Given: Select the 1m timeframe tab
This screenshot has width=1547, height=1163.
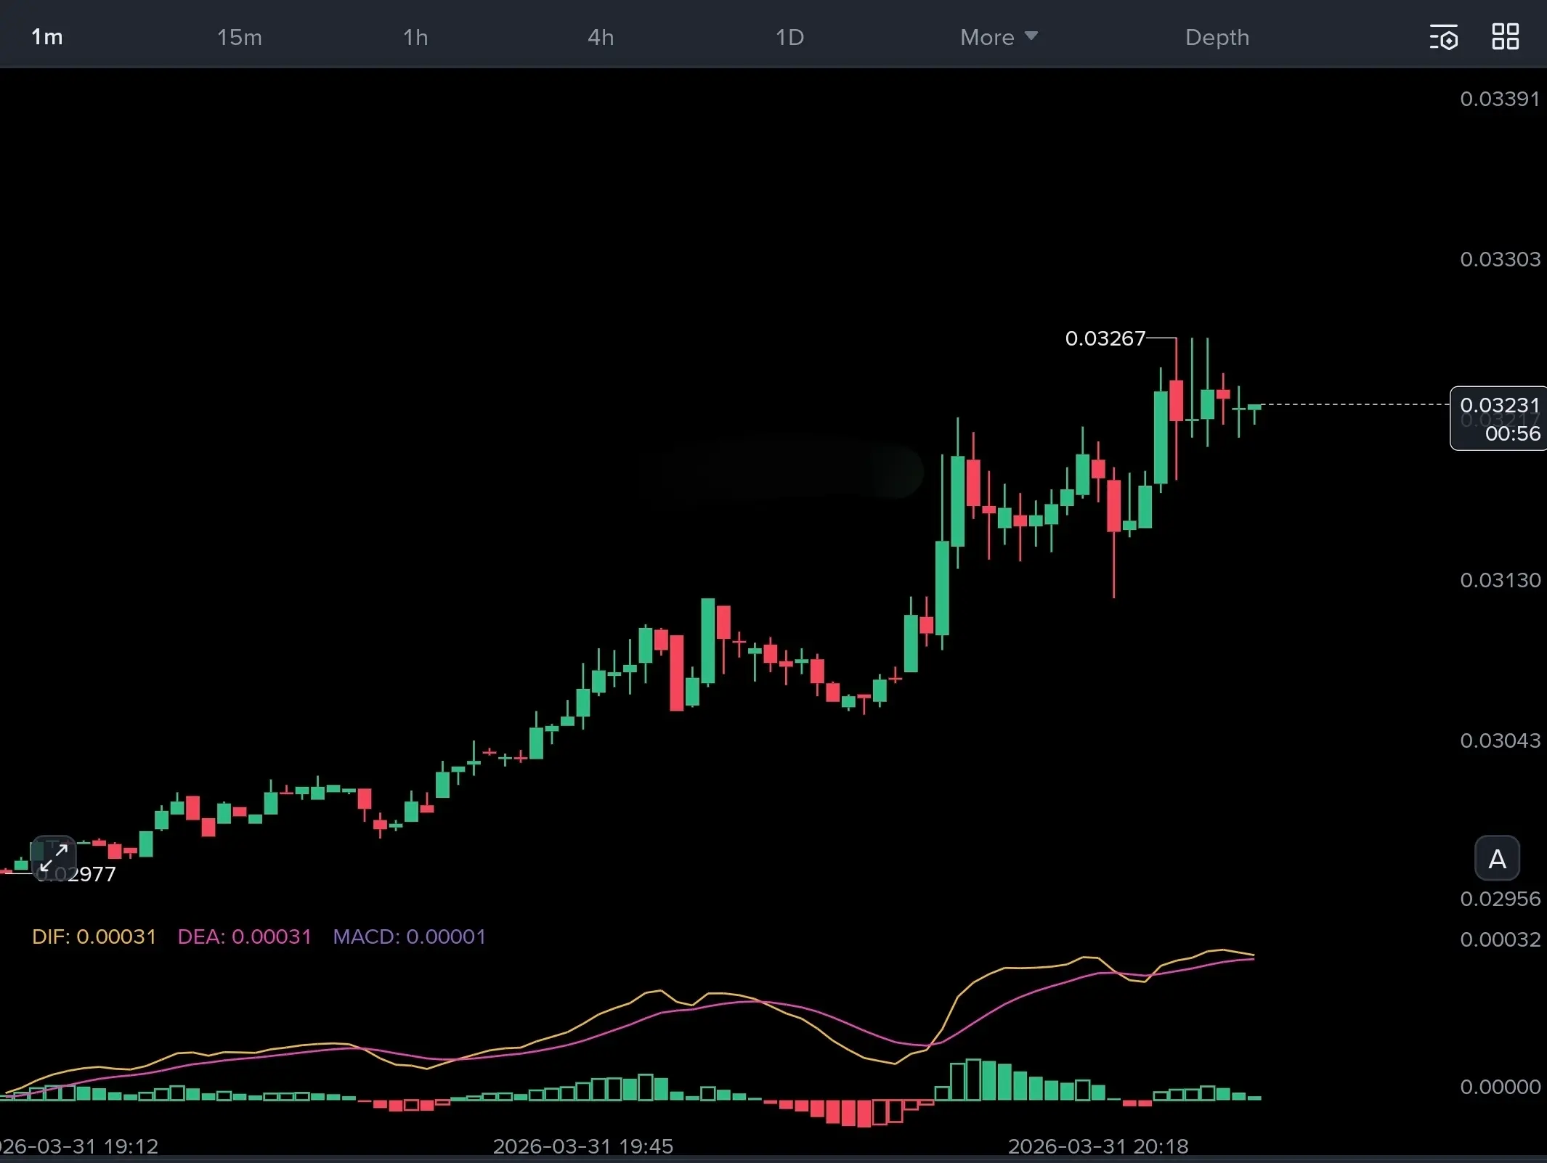Looking at the screenshot, I should 47,37.
